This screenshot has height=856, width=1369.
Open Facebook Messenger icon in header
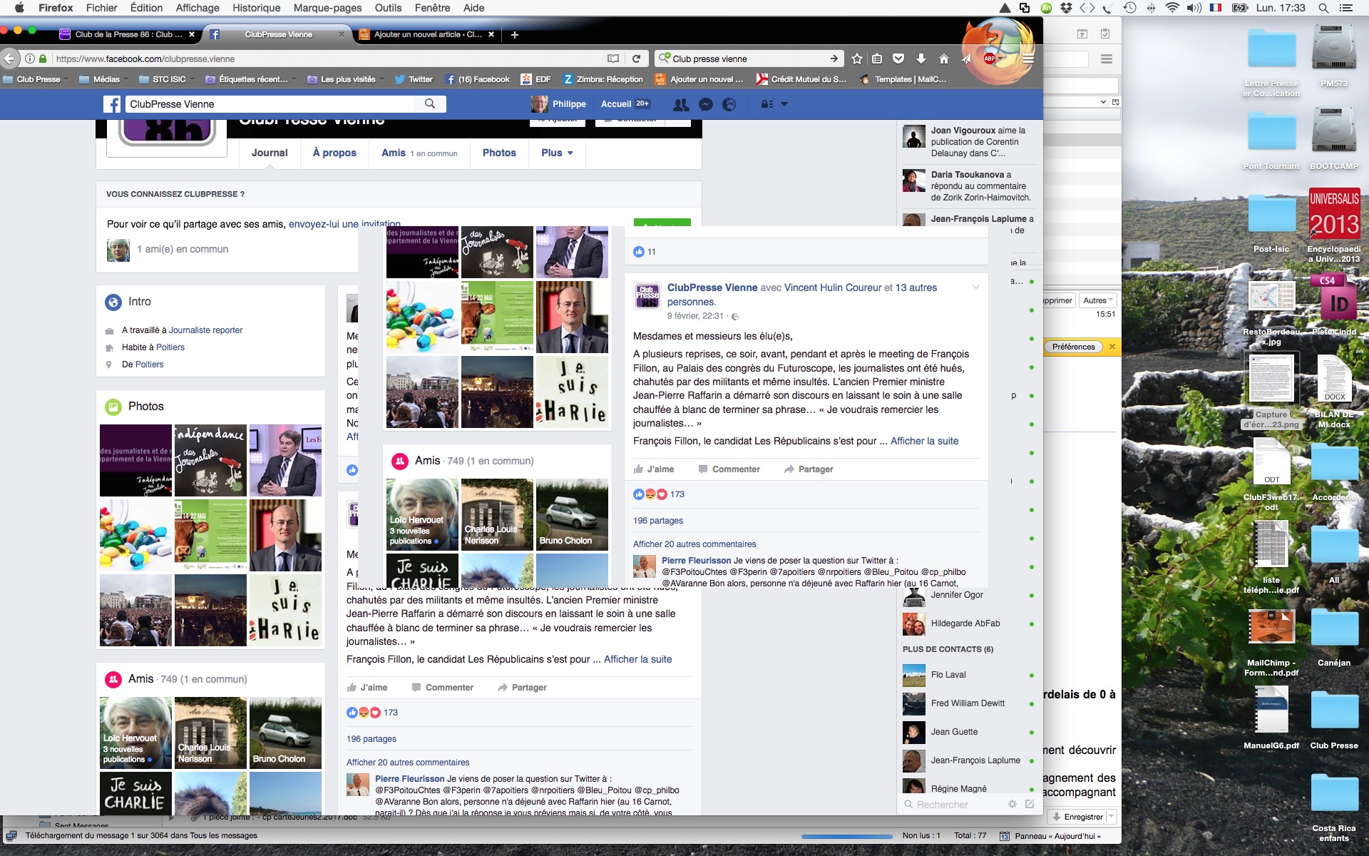pos(705,104)
